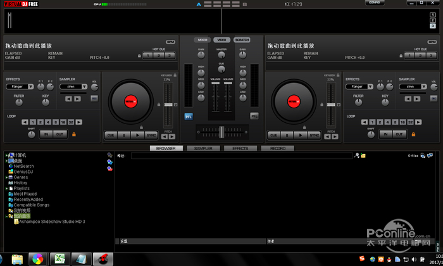Open the CONFIG settings
Viewport: 443px width, 266px height.
(x=375, y=3)
